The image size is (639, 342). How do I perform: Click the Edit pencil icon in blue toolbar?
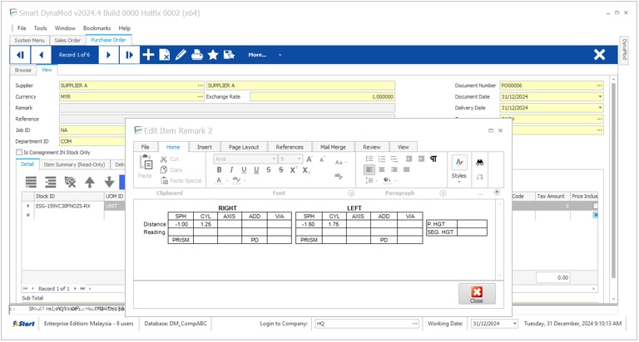pos(181,55)
